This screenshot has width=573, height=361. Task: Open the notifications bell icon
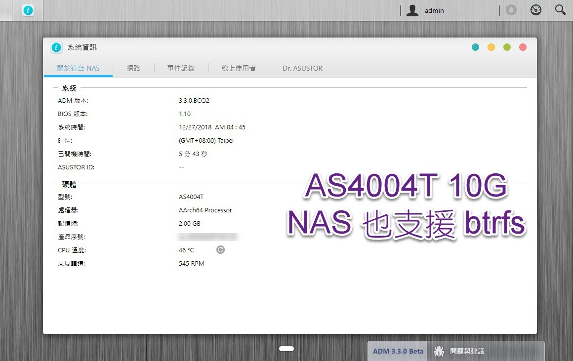click(511, 10)
